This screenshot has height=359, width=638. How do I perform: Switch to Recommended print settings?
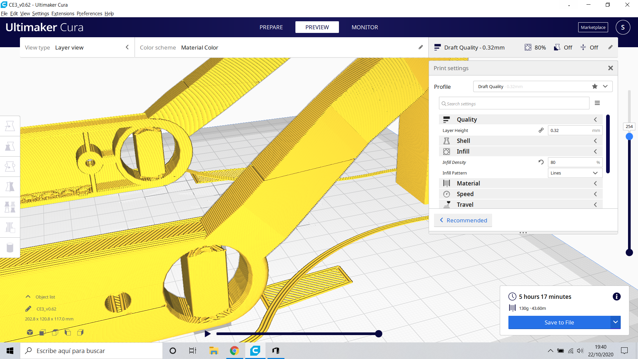pos(463,220)
